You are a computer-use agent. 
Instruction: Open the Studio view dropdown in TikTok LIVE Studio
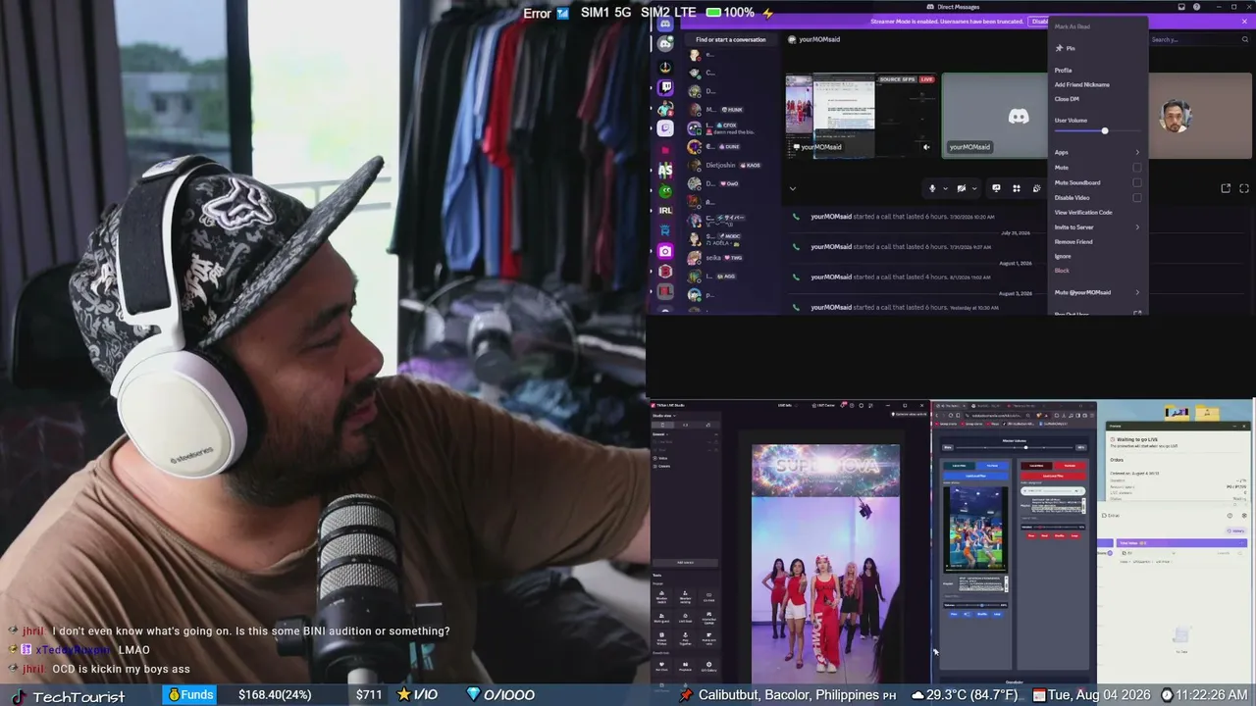(x=664, y=415)
